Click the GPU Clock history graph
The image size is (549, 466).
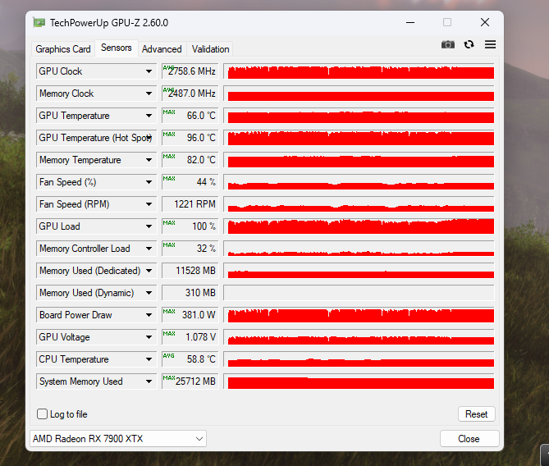(x=359, y=71)
